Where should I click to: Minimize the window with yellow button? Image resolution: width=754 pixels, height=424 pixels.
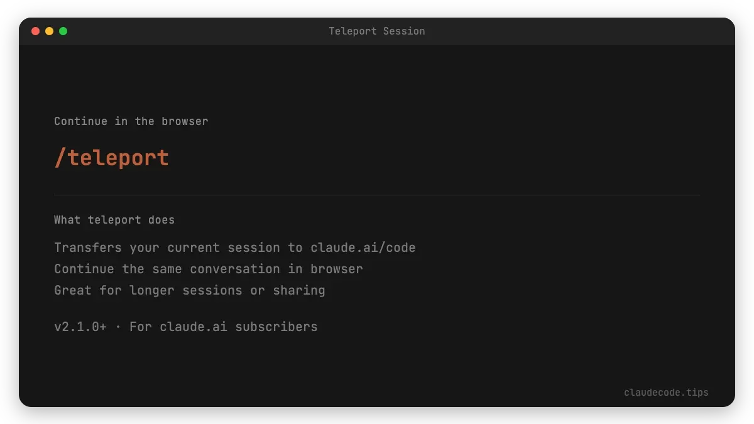(x=49, y=31)
